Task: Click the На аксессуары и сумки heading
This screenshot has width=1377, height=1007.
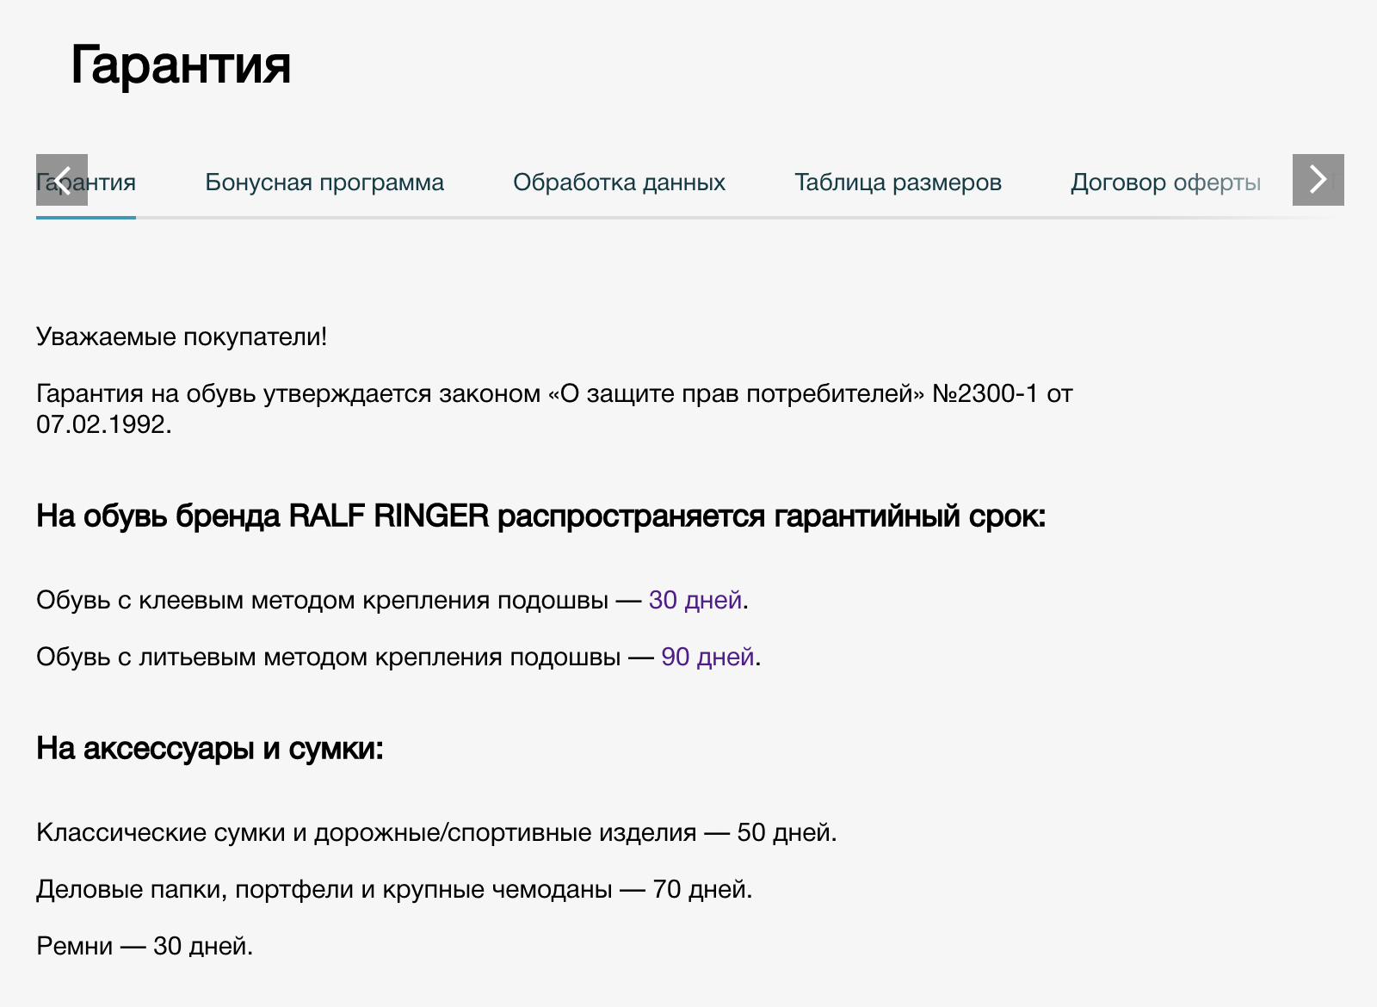Action: (x=209, y=748)
